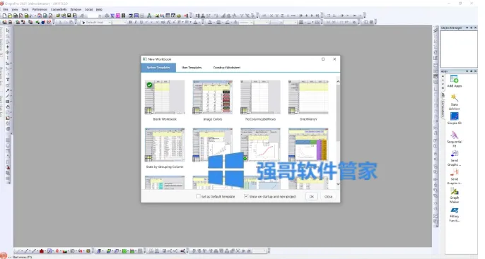
Task: Open the Add Apps item
Action: point(454,81)
